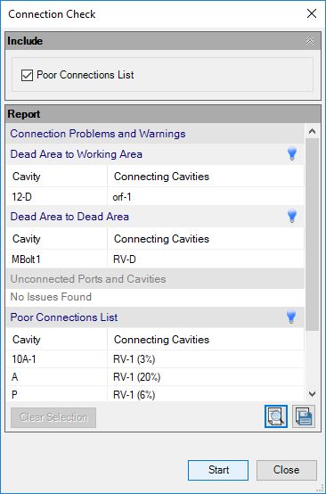
Task: Click the Close button
Action: [286, 470]
